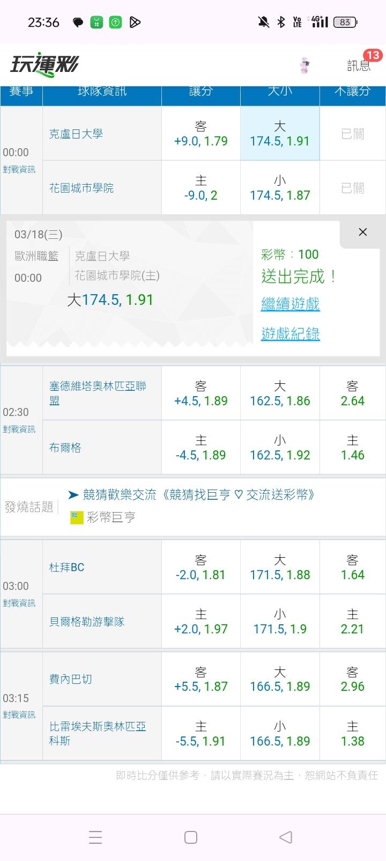The height and width of the screenshot is (861, 386).
Task: Tap the 彩幣巨亨 user badge icon
Action: [x=77, y=517]
